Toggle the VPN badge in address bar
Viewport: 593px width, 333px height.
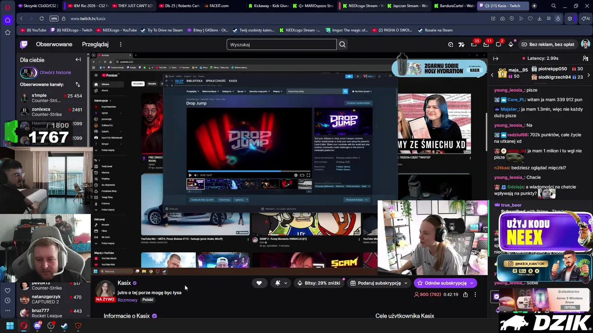[x=54, y=18]
